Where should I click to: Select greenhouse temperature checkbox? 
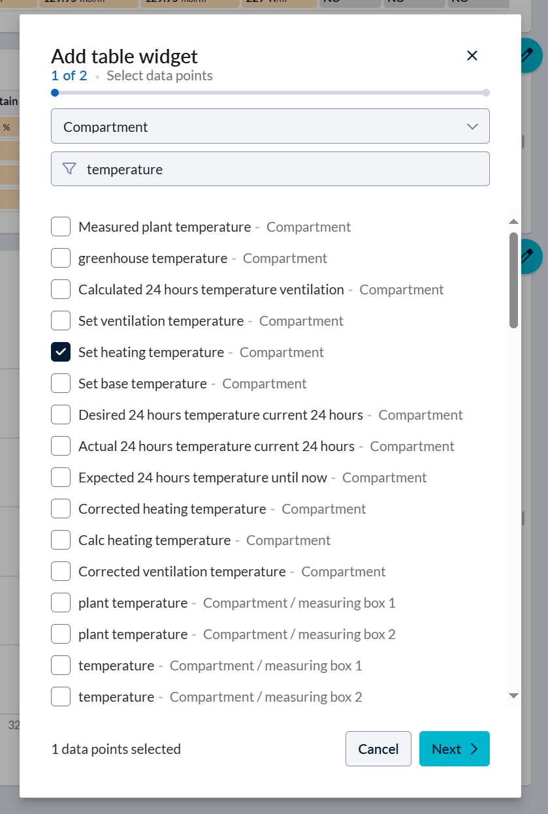click(60, 258)
